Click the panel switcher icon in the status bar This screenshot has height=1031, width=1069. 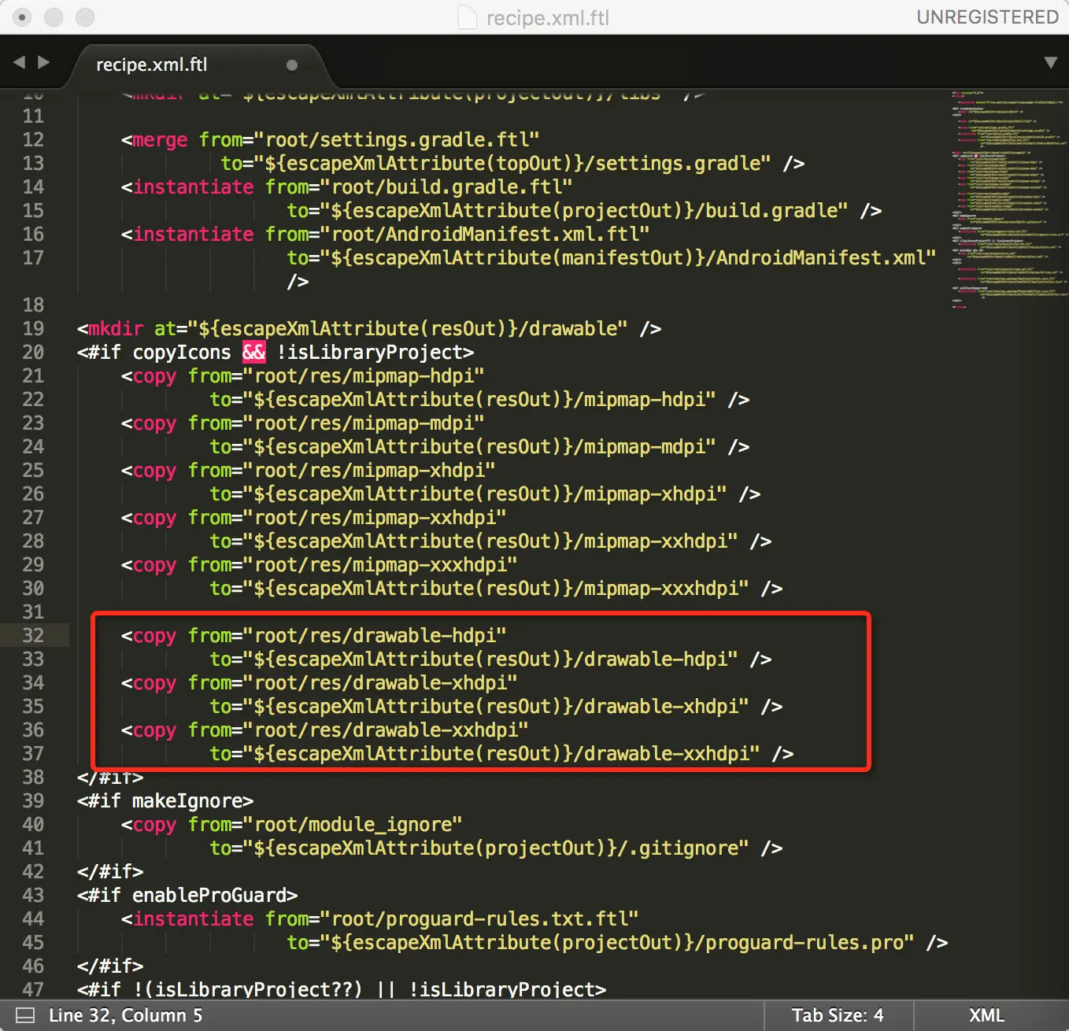tap(25, 1015)
